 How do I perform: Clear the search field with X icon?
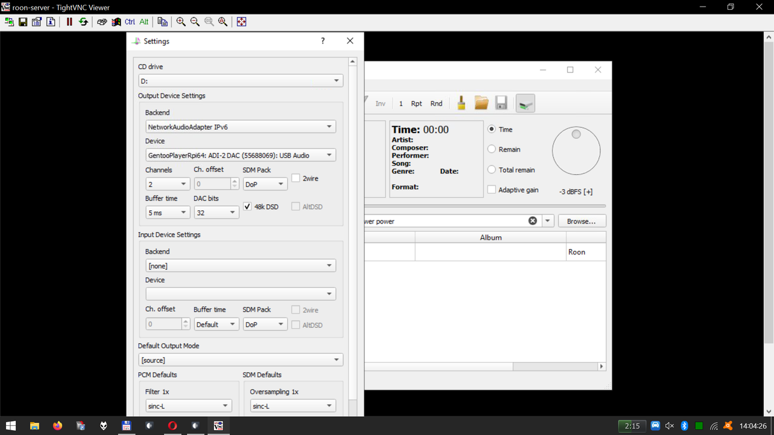(x=533, y=221)
